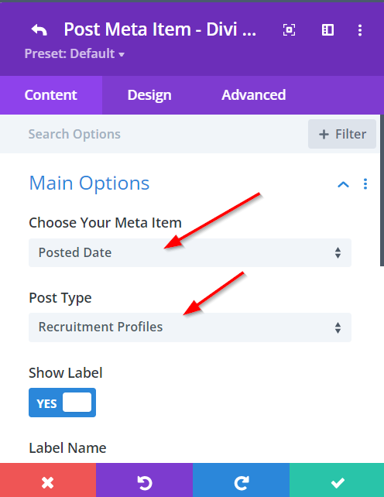
Task: Open the expand modal fullscreen icon
Action: coord(289,30)
